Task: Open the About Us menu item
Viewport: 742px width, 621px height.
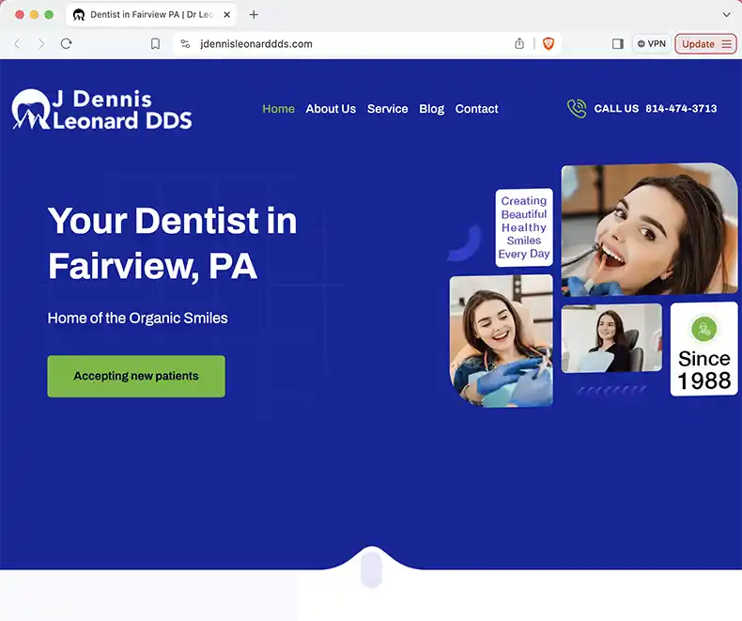Action: click(x=331, y=109)
